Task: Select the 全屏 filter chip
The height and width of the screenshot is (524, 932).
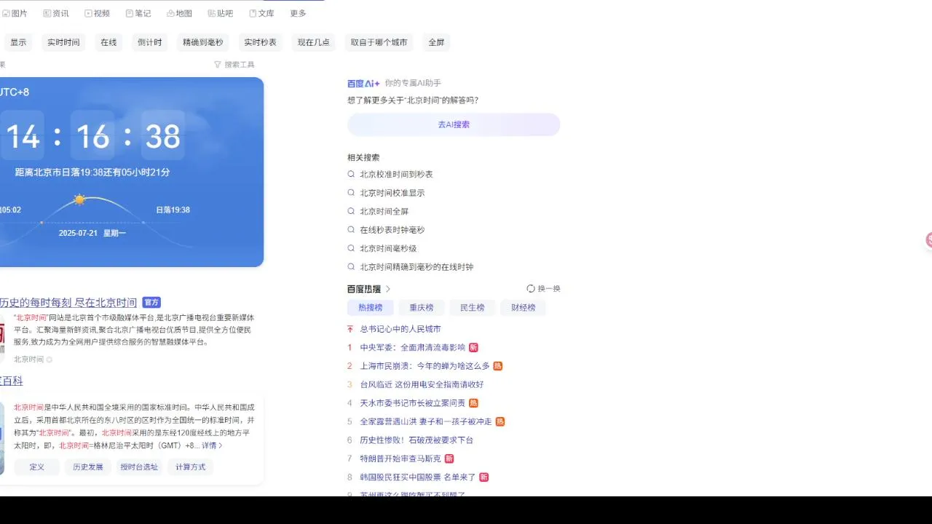Action: click(x=436, y=42)
